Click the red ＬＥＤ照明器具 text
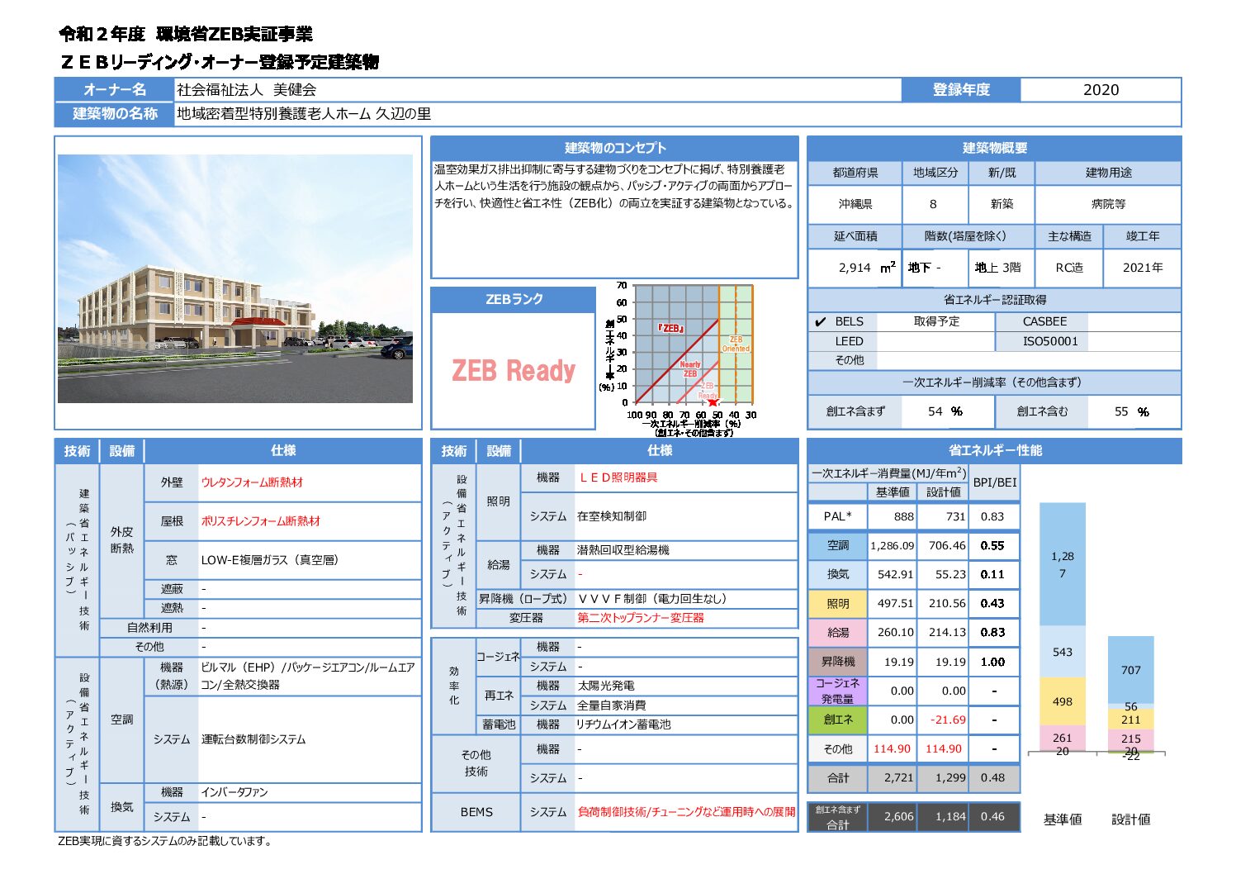Viewport: 1236px width, 874px height. tap(618, 477)
